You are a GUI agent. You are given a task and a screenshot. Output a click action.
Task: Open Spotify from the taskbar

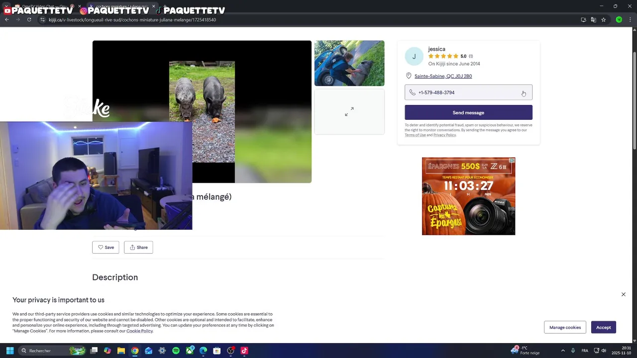(176, 351)
